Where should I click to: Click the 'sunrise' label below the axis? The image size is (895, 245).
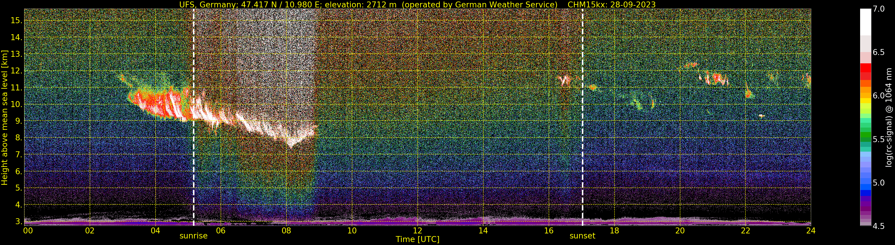pos(194,236)
